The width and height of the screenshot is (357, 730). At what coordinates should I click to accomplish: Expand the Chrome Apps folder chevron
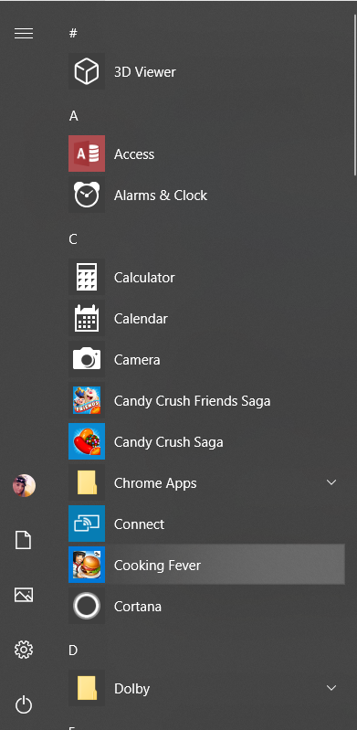(x=331, y=482)
